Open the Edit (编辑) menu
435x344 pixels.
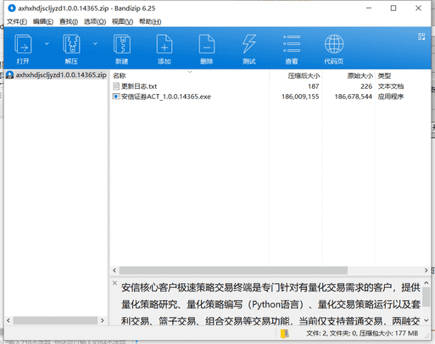point(43,22)
